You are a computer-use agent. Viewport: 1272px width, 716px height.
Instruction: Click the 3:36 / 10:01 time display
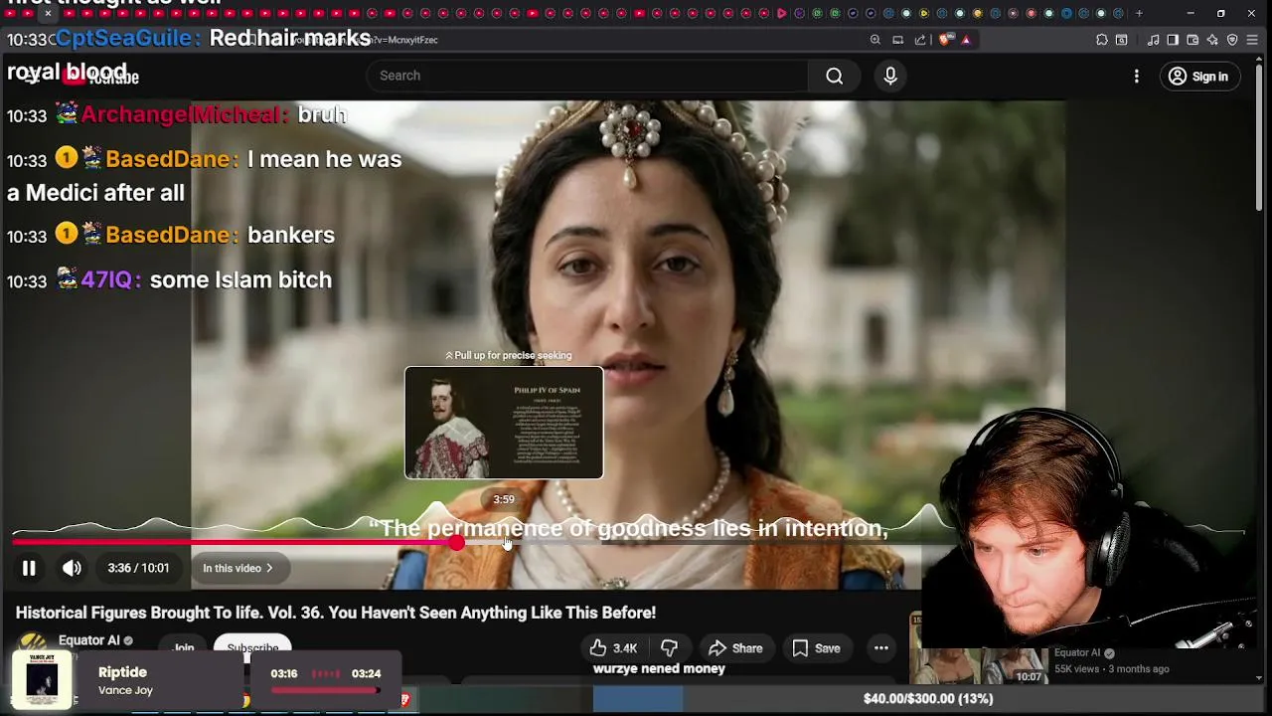pyautogui.click(x=138, y=568)
